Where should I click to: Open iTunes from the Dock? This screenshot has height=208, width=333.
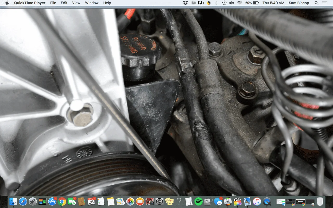(x=257, y=201)
